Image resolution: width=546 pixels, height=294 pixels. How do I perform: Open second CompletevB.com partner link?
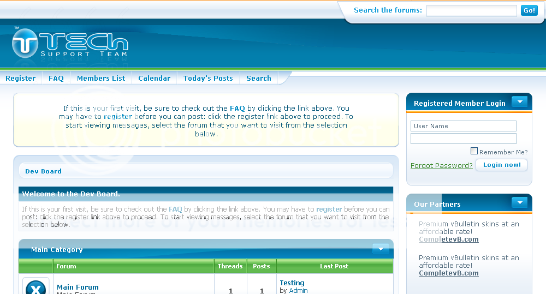[449, 273]
